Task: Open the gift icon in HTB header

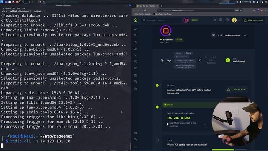Action: 215,20
